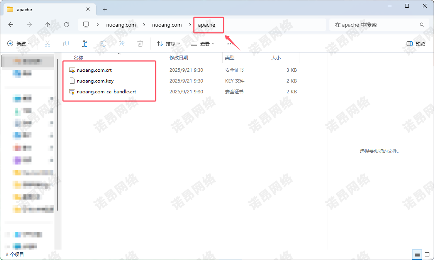Click the Cut scissors icon in toolbar
Viewport: 434px width, 260px height.
click(x=47, y=44)
